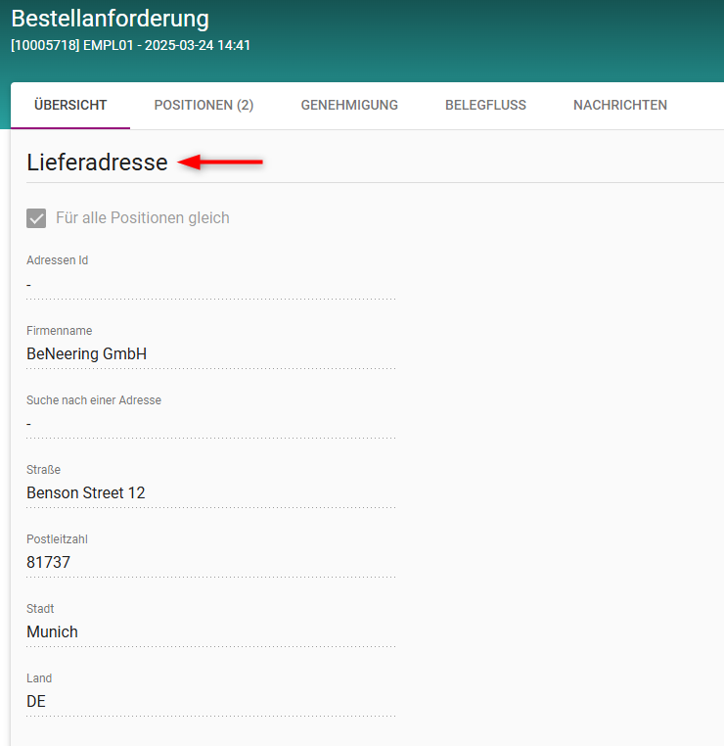Toggle 'Für alle Positionen gleich' checkbox

[x=36, y=218]
